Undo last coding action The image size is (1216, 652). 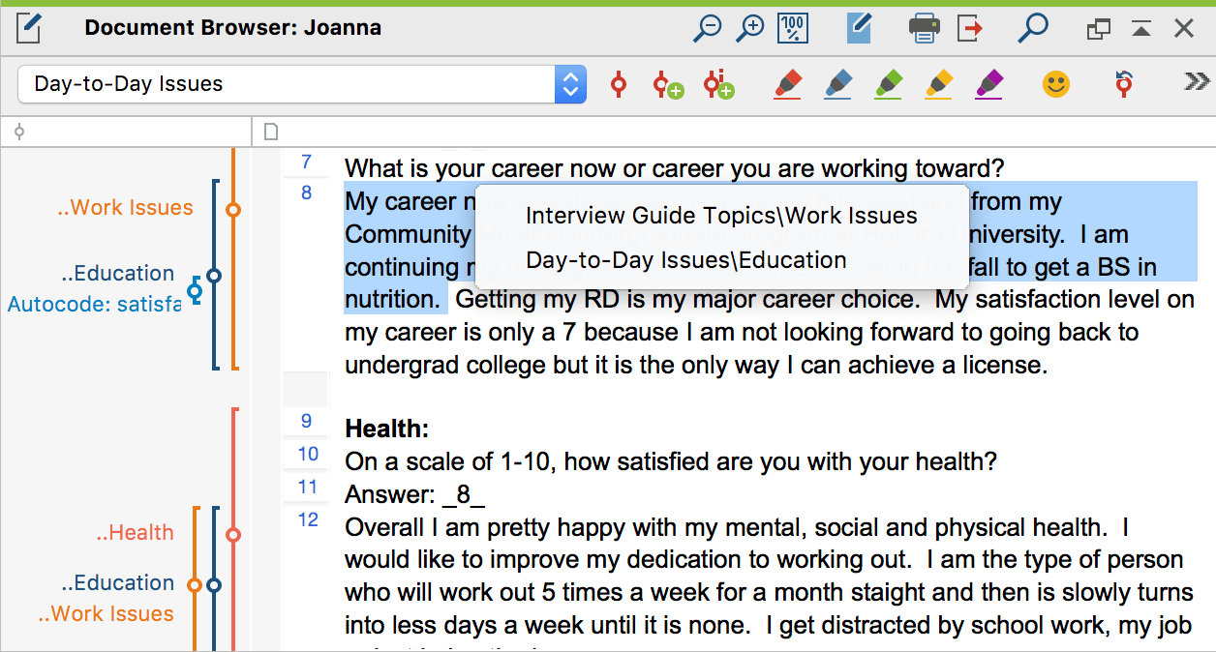point(1124,83)
